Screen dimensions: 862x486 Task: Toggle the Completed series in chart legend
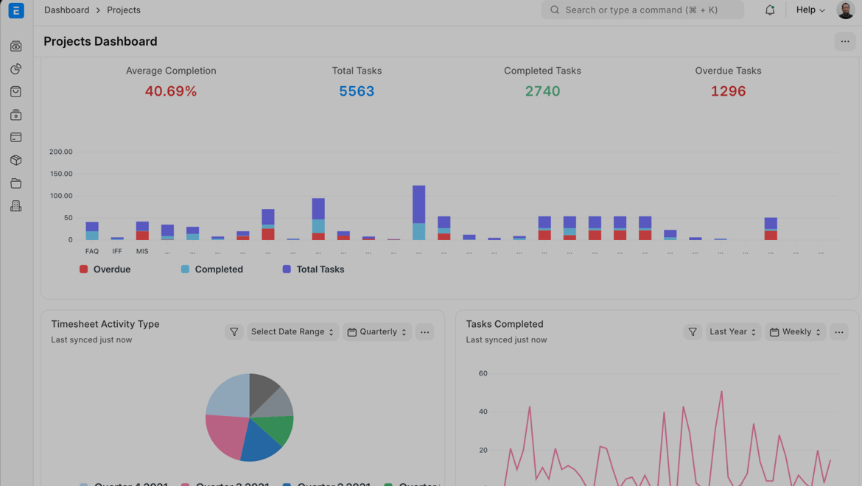(212, 270)
